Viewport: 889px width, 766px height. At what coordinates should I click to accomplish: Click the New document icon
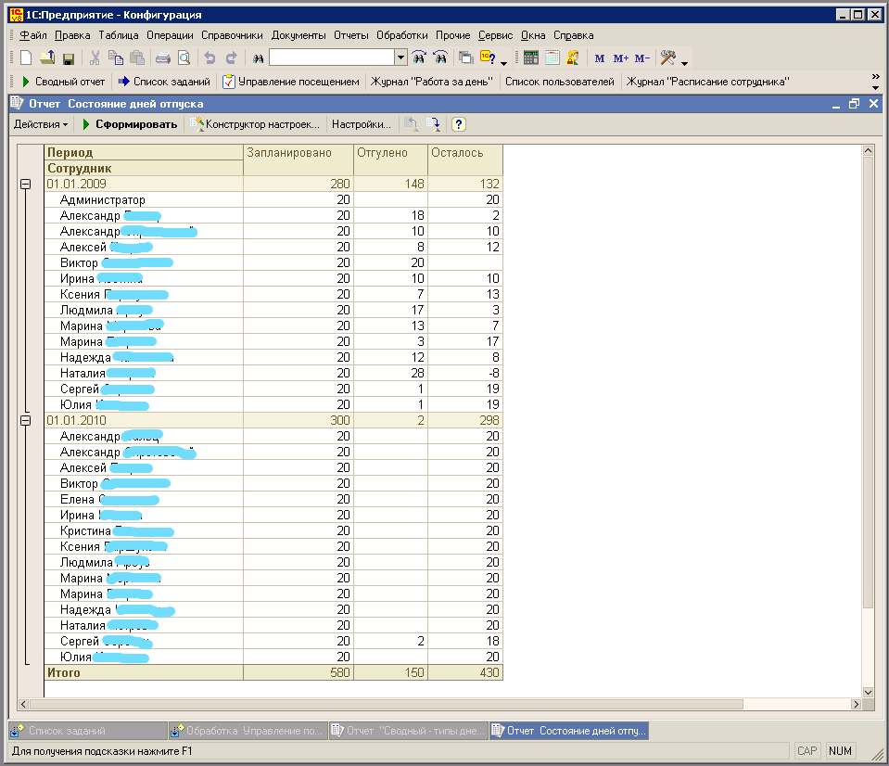point(26,57)
